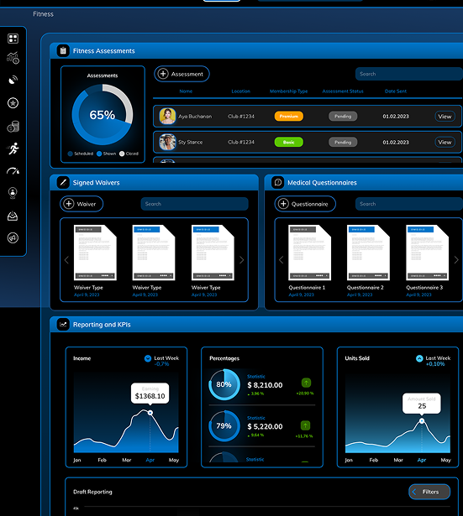Click the green up arrow beside $ 8,210.00
The height and width of the screenshot is (516, 463).
tap(306, 383)
